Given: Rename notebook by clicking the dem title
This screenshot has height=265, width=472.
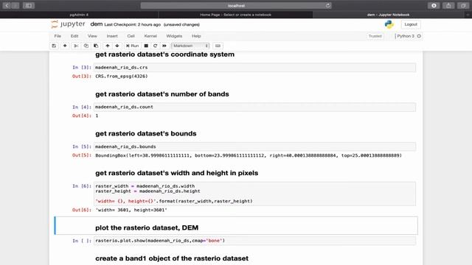Looking at the screenshot, I should (97, 24).
